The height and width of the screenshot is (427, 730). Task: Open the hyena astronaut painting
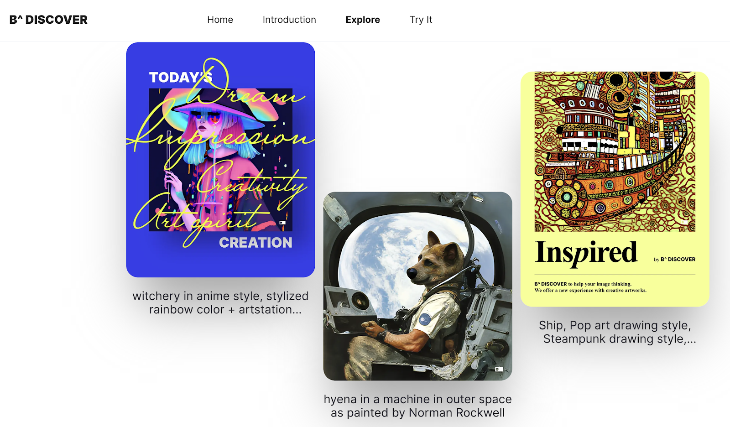(x=417, y=286)
